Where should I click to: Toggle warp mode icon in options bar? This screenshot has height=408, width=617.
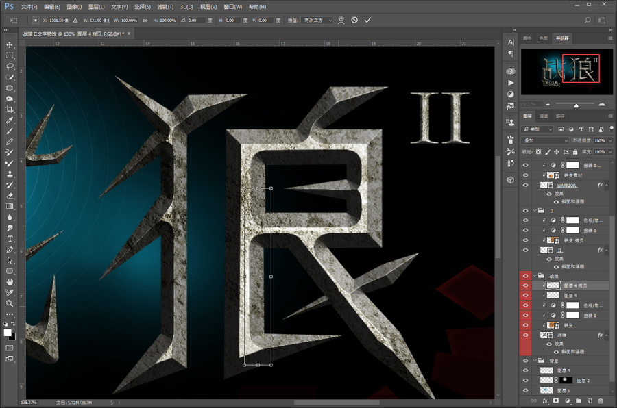[x=341, y=21]
